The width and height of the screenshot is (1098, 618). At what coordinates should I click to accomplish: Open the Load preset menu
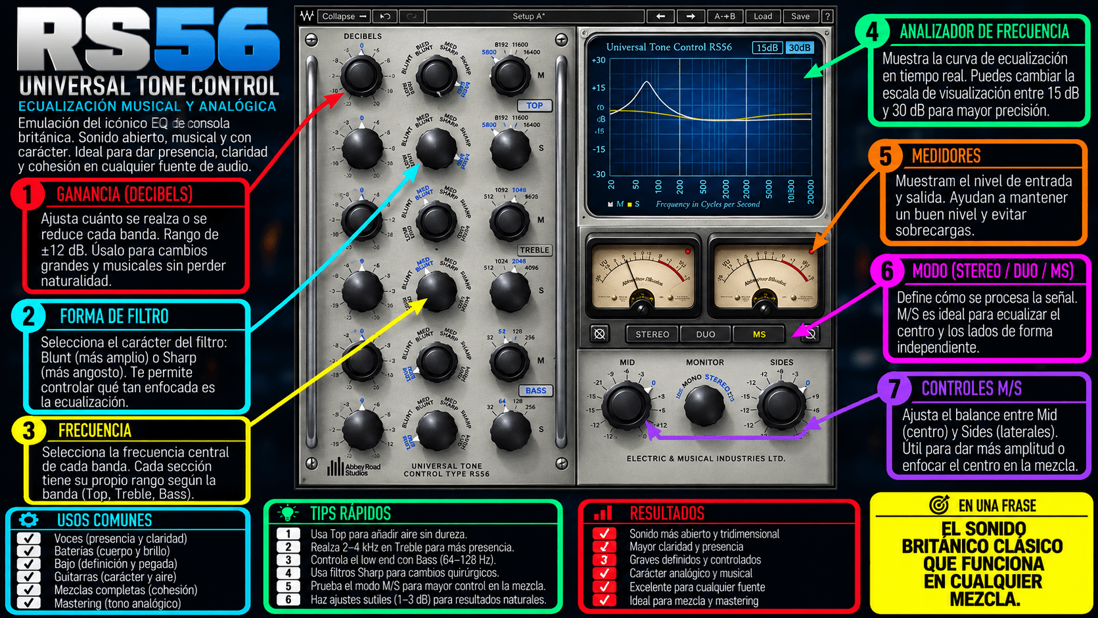[763, 16]
